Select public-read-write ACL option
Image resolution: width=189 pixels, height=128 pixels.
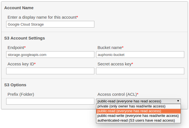point(138,116)
